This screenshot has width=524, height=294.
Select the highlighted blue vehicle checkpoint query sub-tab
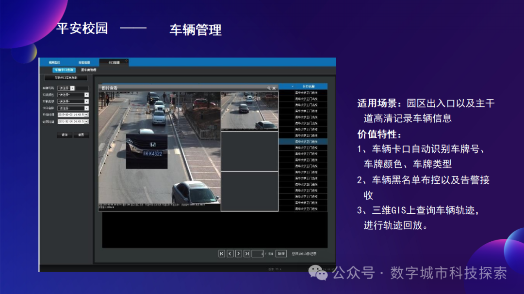coord(64,70)
